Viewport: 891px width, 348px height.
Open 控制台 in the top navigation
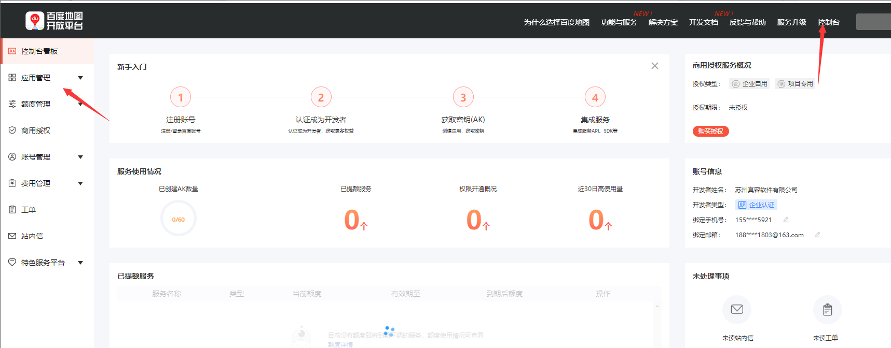point(828,22)
